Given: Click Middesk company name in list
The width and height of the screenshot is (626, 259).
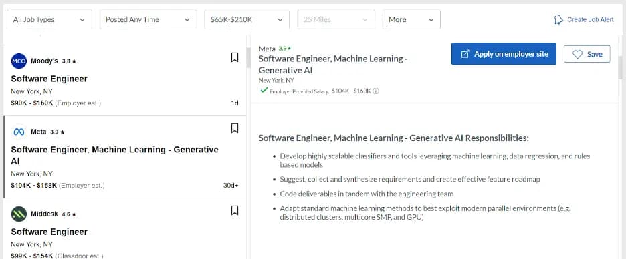Looking at the screenshot, I should (x=44, y=214).
